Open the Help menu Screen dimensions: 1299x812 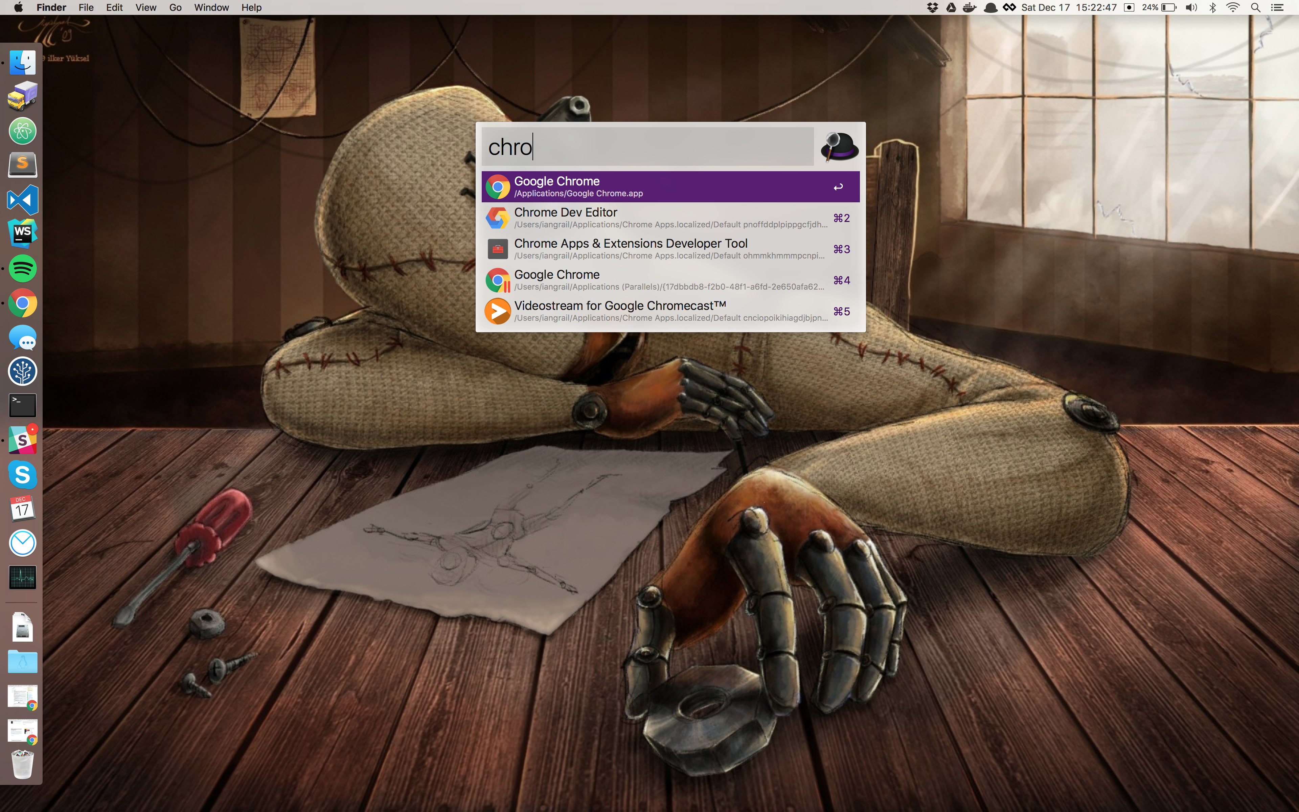[x=251, y=7]
